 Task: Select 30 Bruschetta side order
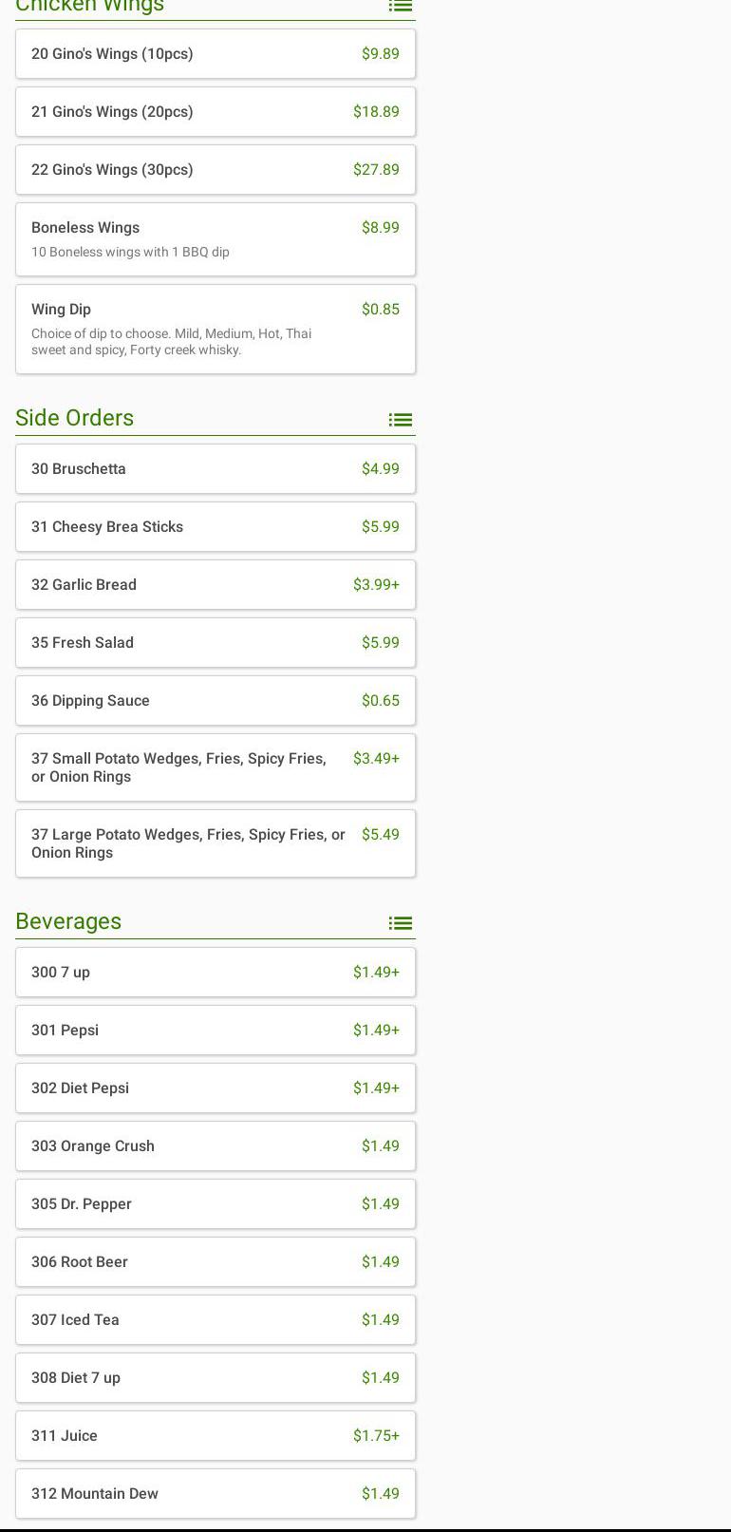[216, 468]
